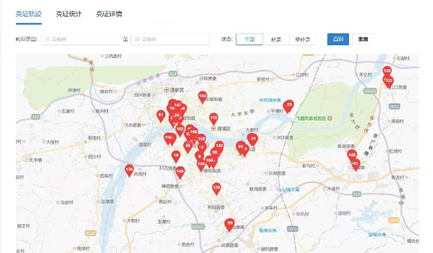Switch to the 亮证详情 tab
This screenshot has height=253, width=433.
pyautogui.click(x=109, y=14)
